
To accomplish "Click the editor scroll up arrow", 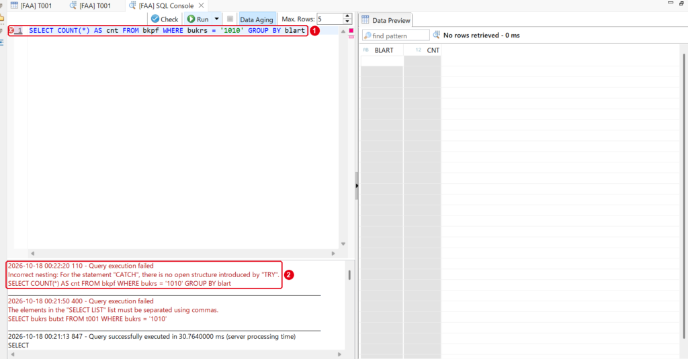I will click(x=343, y=32).
